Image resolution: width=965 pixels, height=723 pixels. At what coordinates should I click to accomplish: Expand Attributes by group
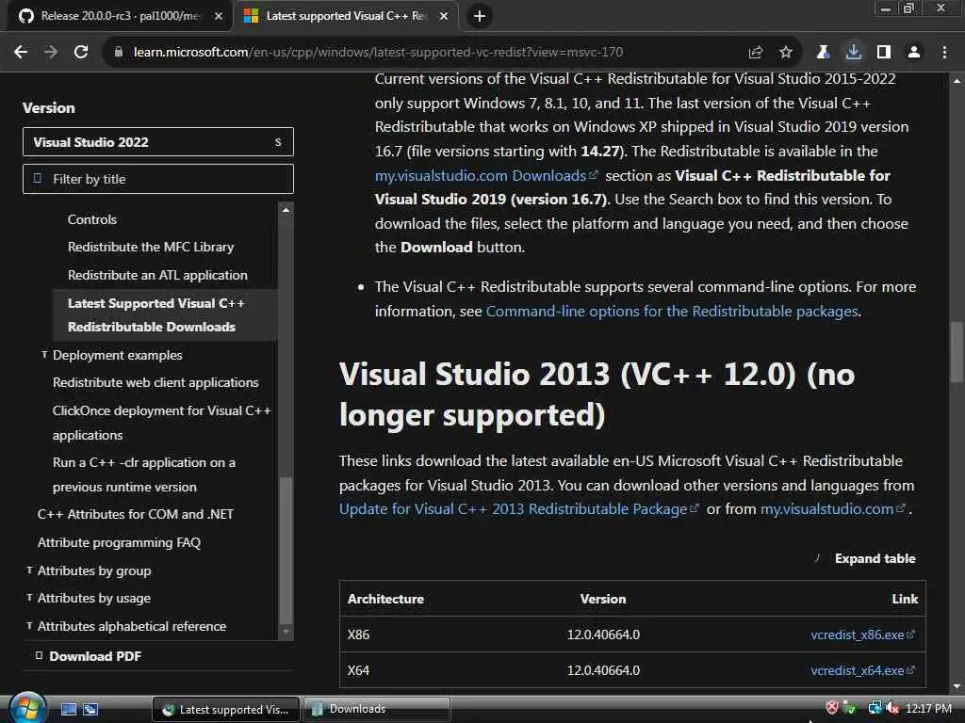click(29, 570)
